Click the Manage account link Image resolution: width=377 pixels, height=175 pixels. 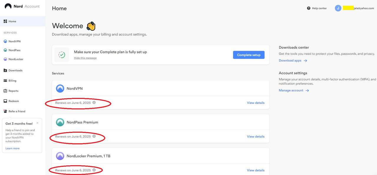coord(291,90)
